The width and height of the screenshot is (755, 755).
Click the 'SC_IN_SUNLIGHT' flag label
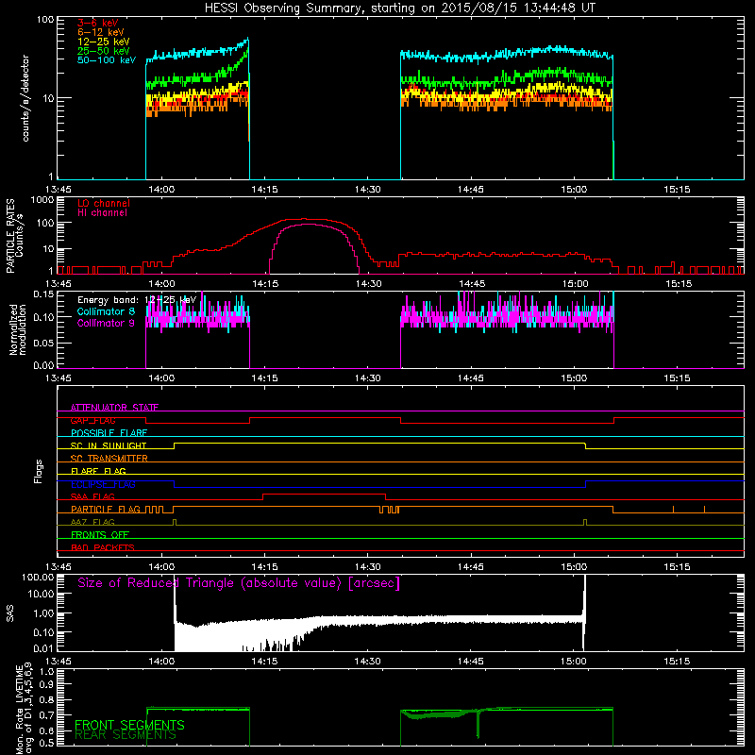109,445
